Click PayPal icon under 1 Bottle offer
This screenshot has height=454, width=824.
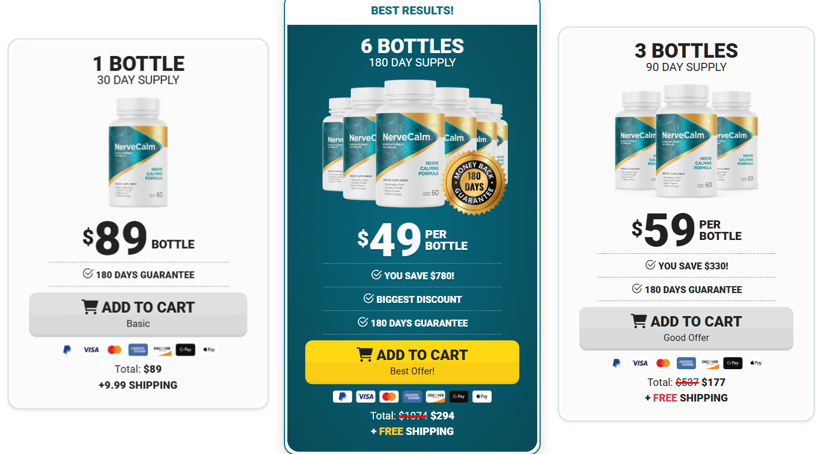67,350
